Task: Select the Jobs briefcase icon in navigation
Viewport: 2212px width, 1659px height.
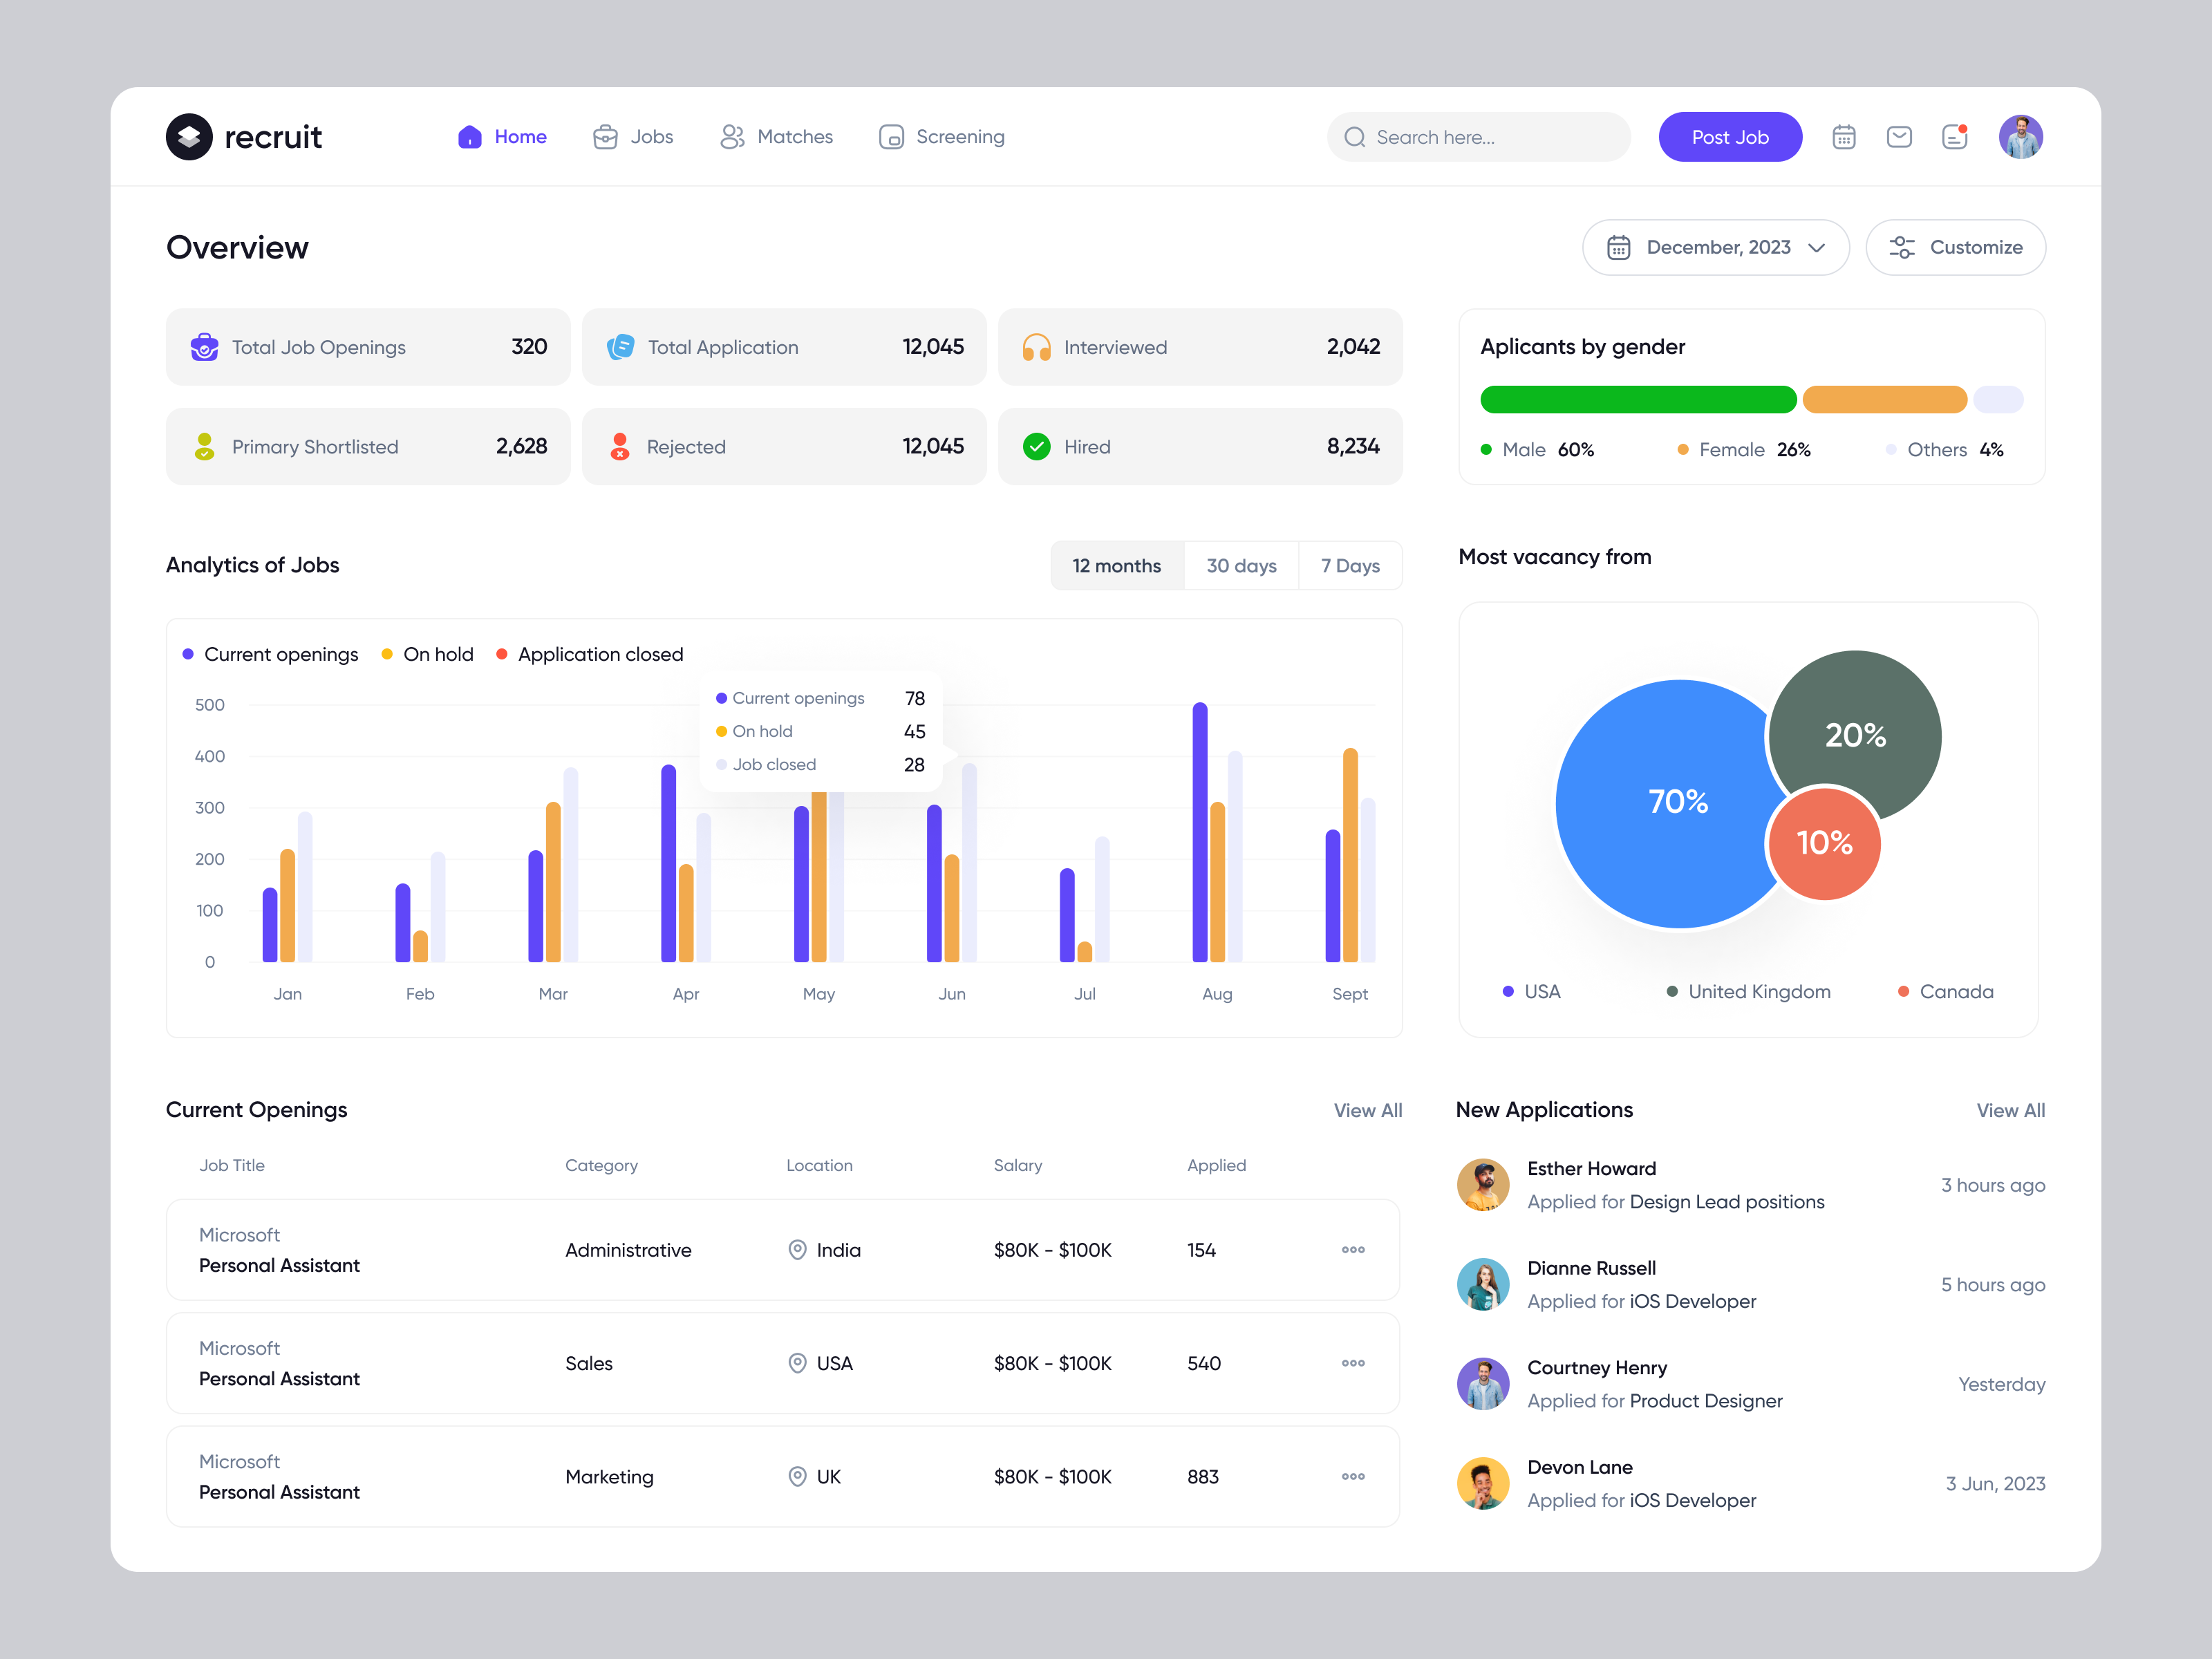Action: click(x=605, y=137)
